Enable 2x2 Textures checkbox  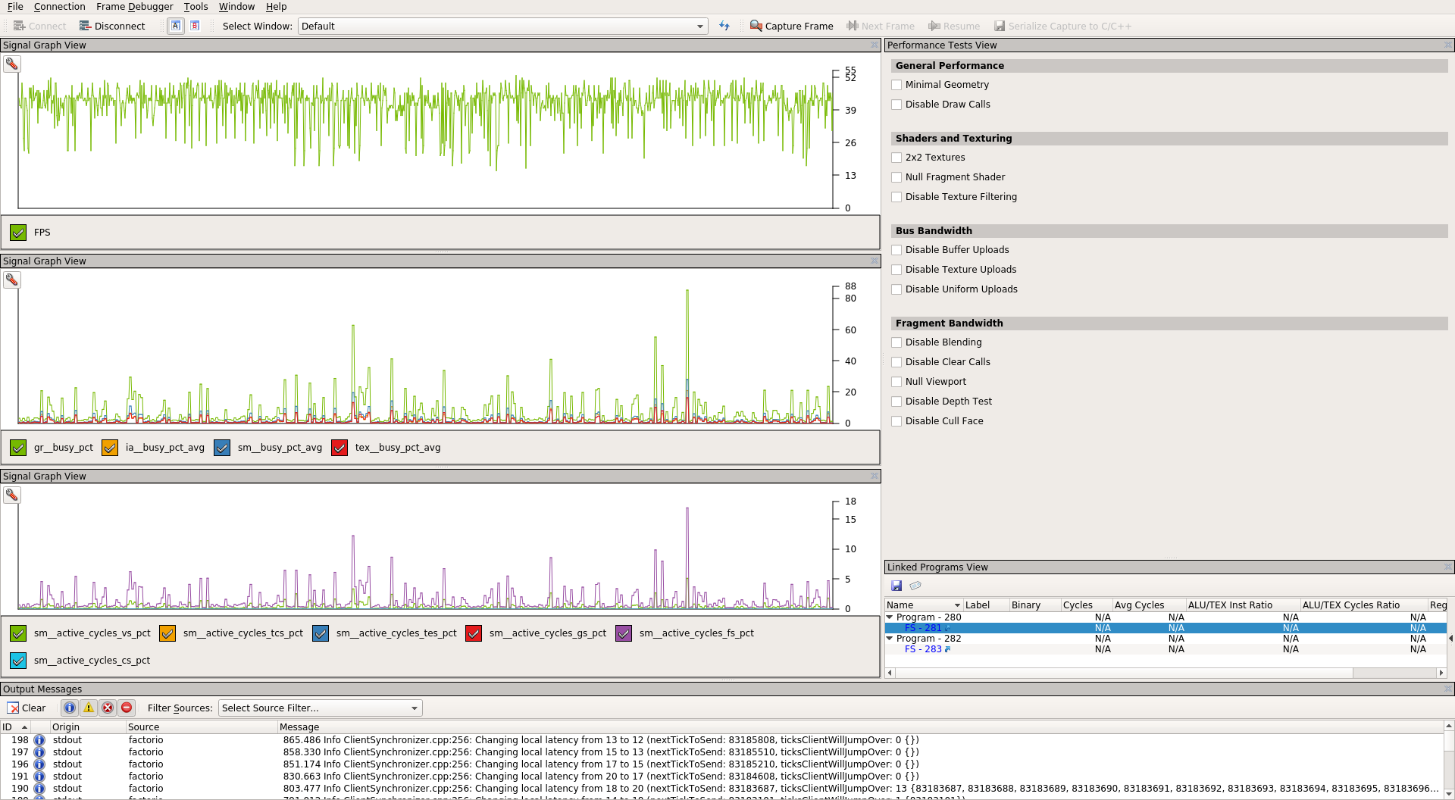[896, 158]
